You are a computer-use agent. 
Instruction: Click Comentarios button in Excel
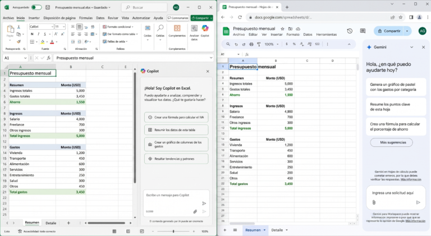pyautogui.click(x=178, y=18)
